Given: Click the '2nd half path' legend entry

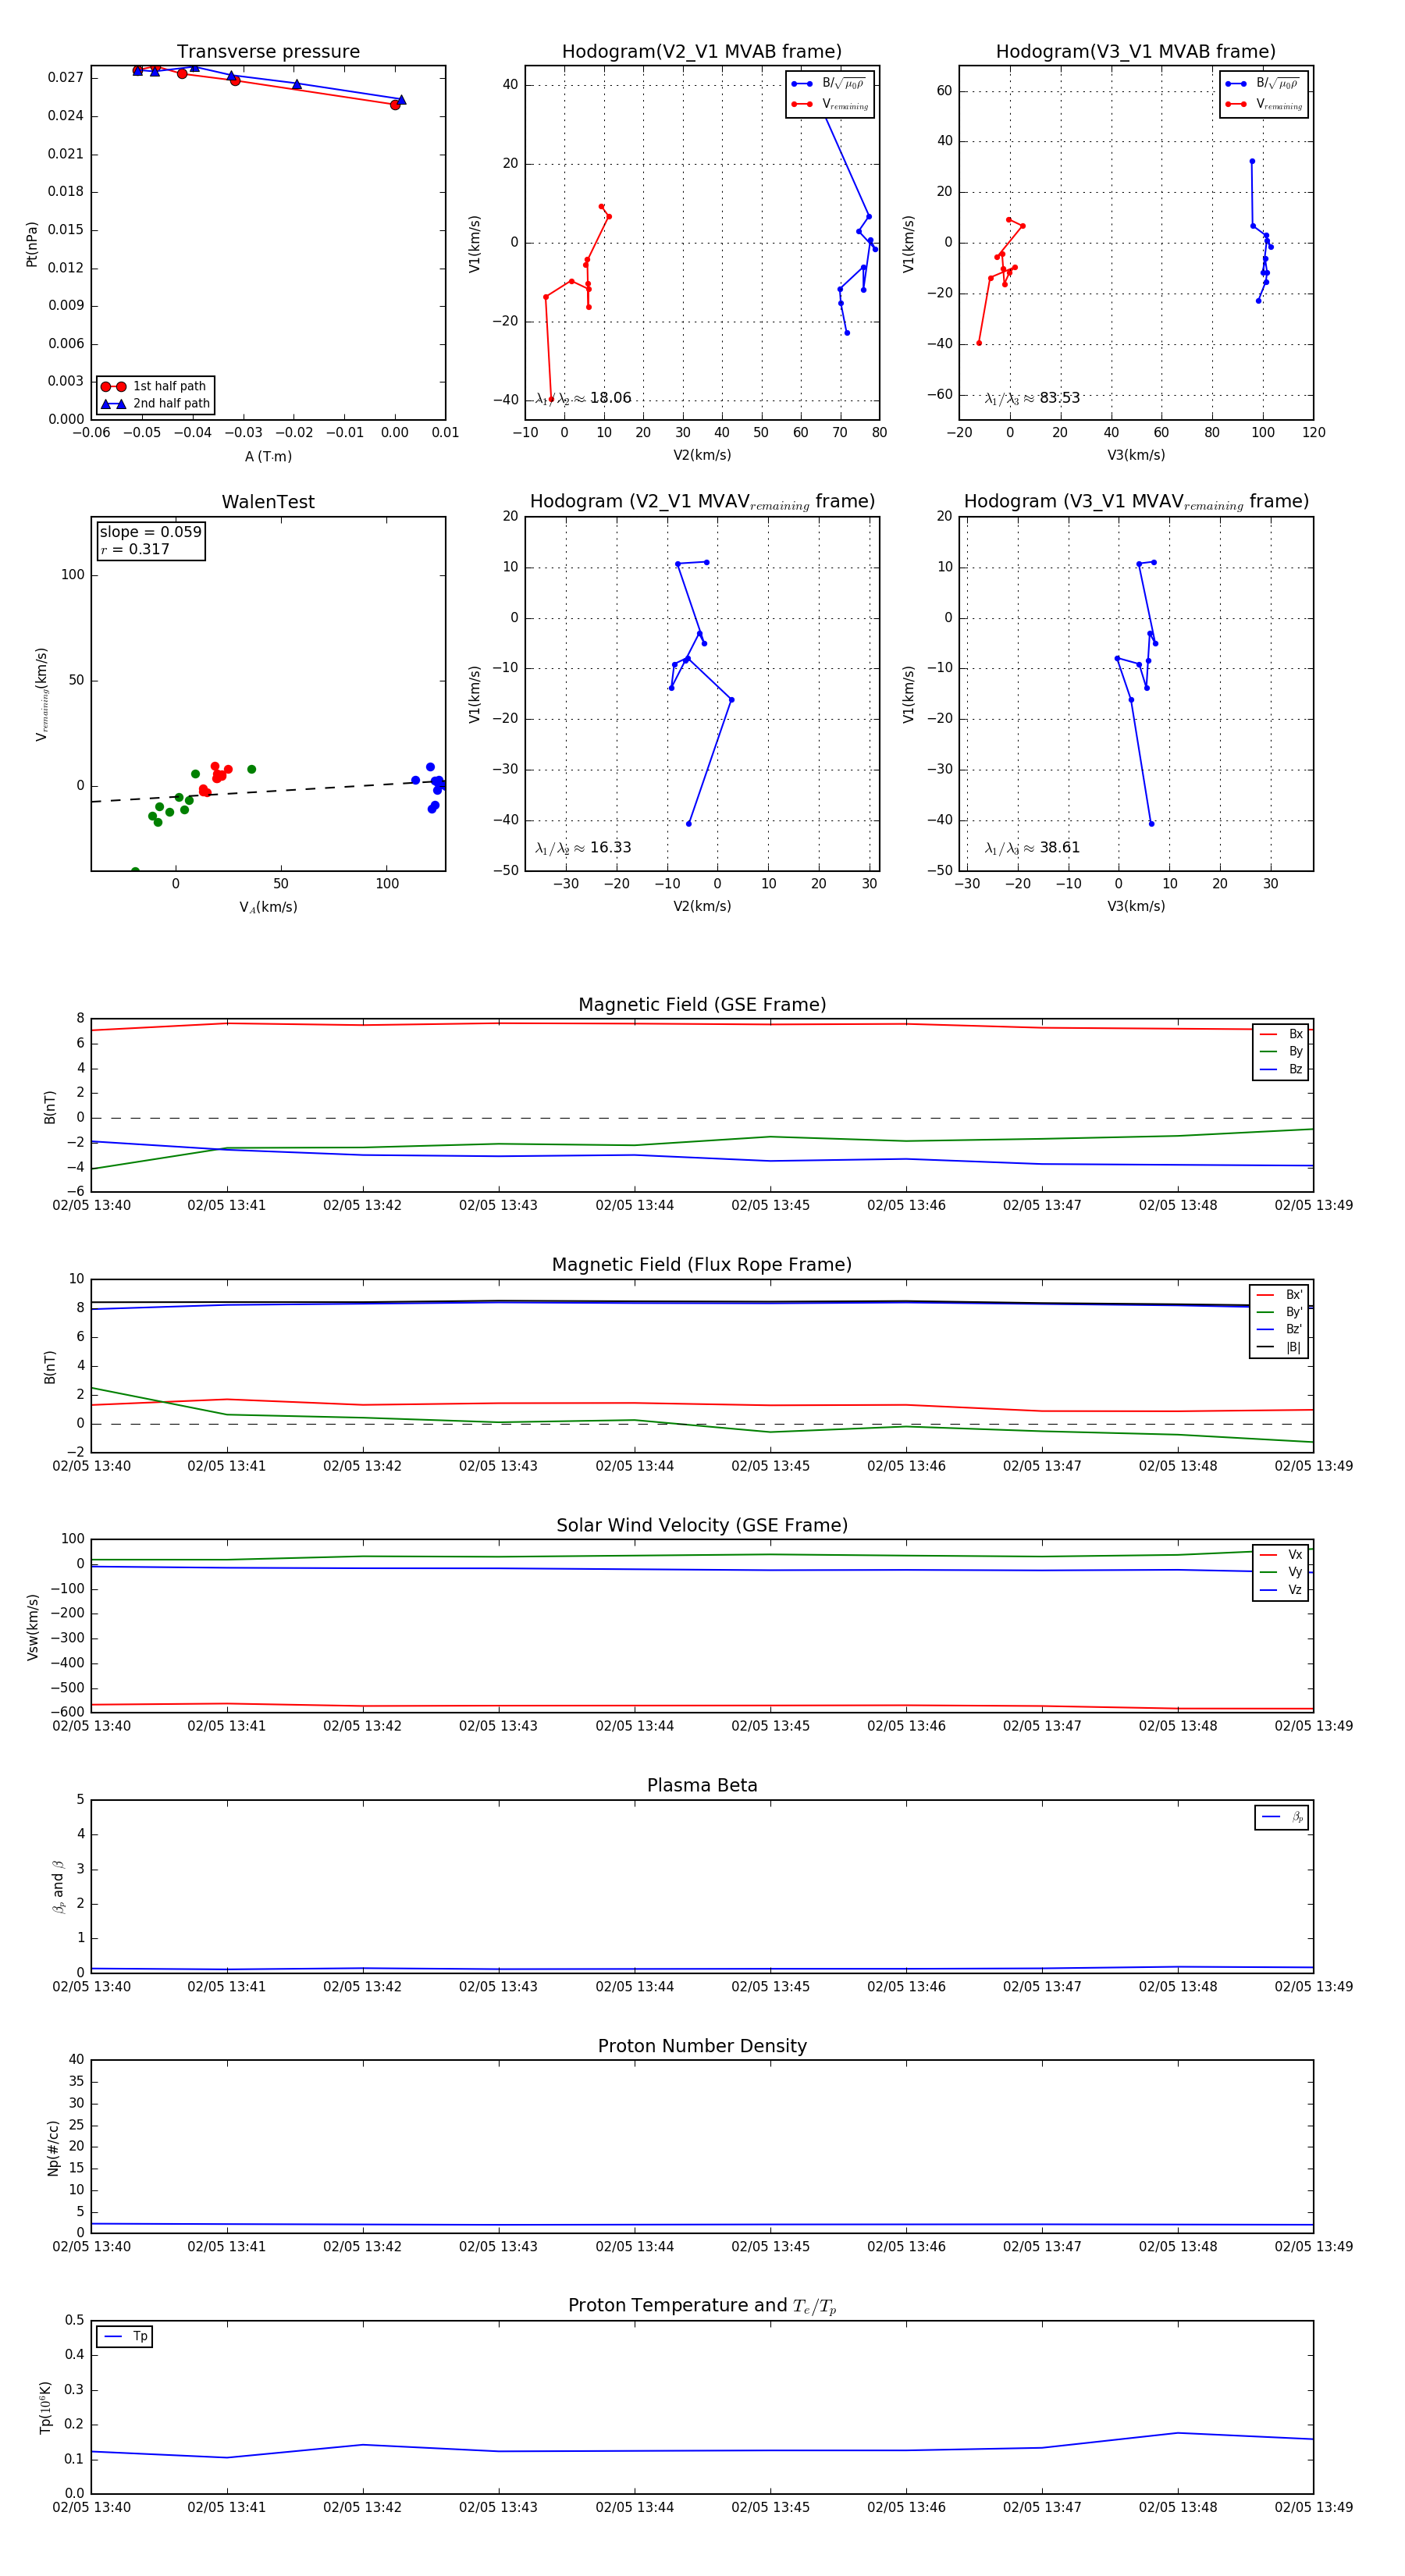Looking at the screenshot, I should tap(156, 404).
